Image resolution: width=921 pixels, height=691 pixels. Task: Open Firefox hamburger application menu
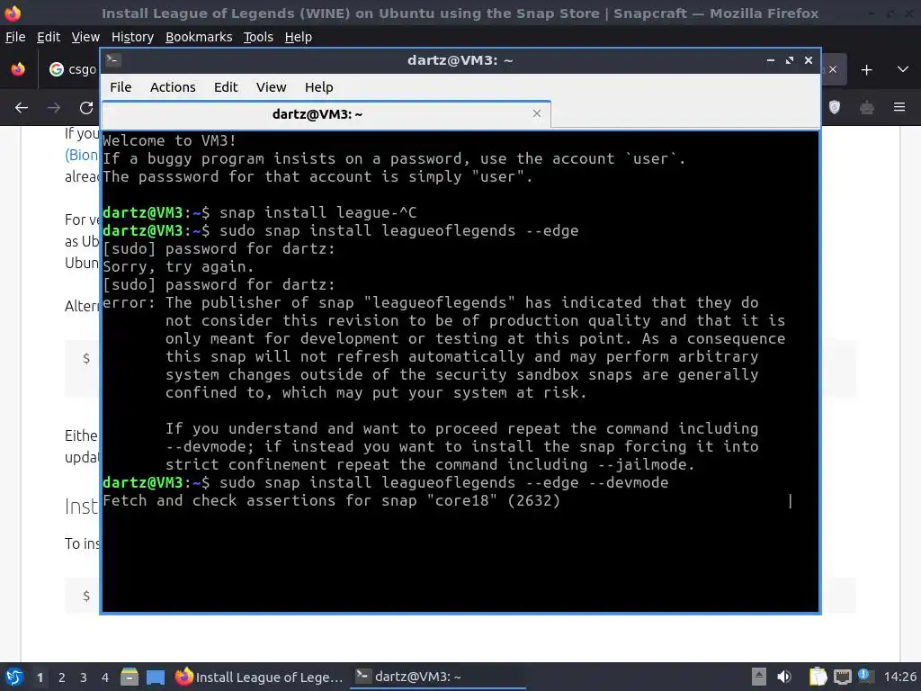899,107
